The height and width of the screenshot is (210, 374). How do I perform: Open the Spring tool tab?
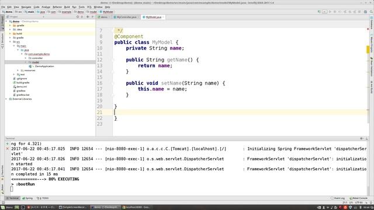tap(27, 198)
